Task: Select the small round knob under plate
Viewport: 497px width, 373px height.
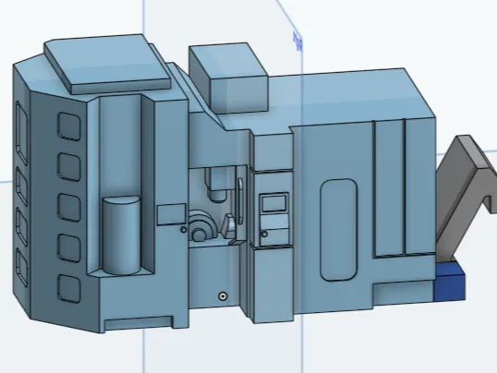Action: tap(183, 229)
